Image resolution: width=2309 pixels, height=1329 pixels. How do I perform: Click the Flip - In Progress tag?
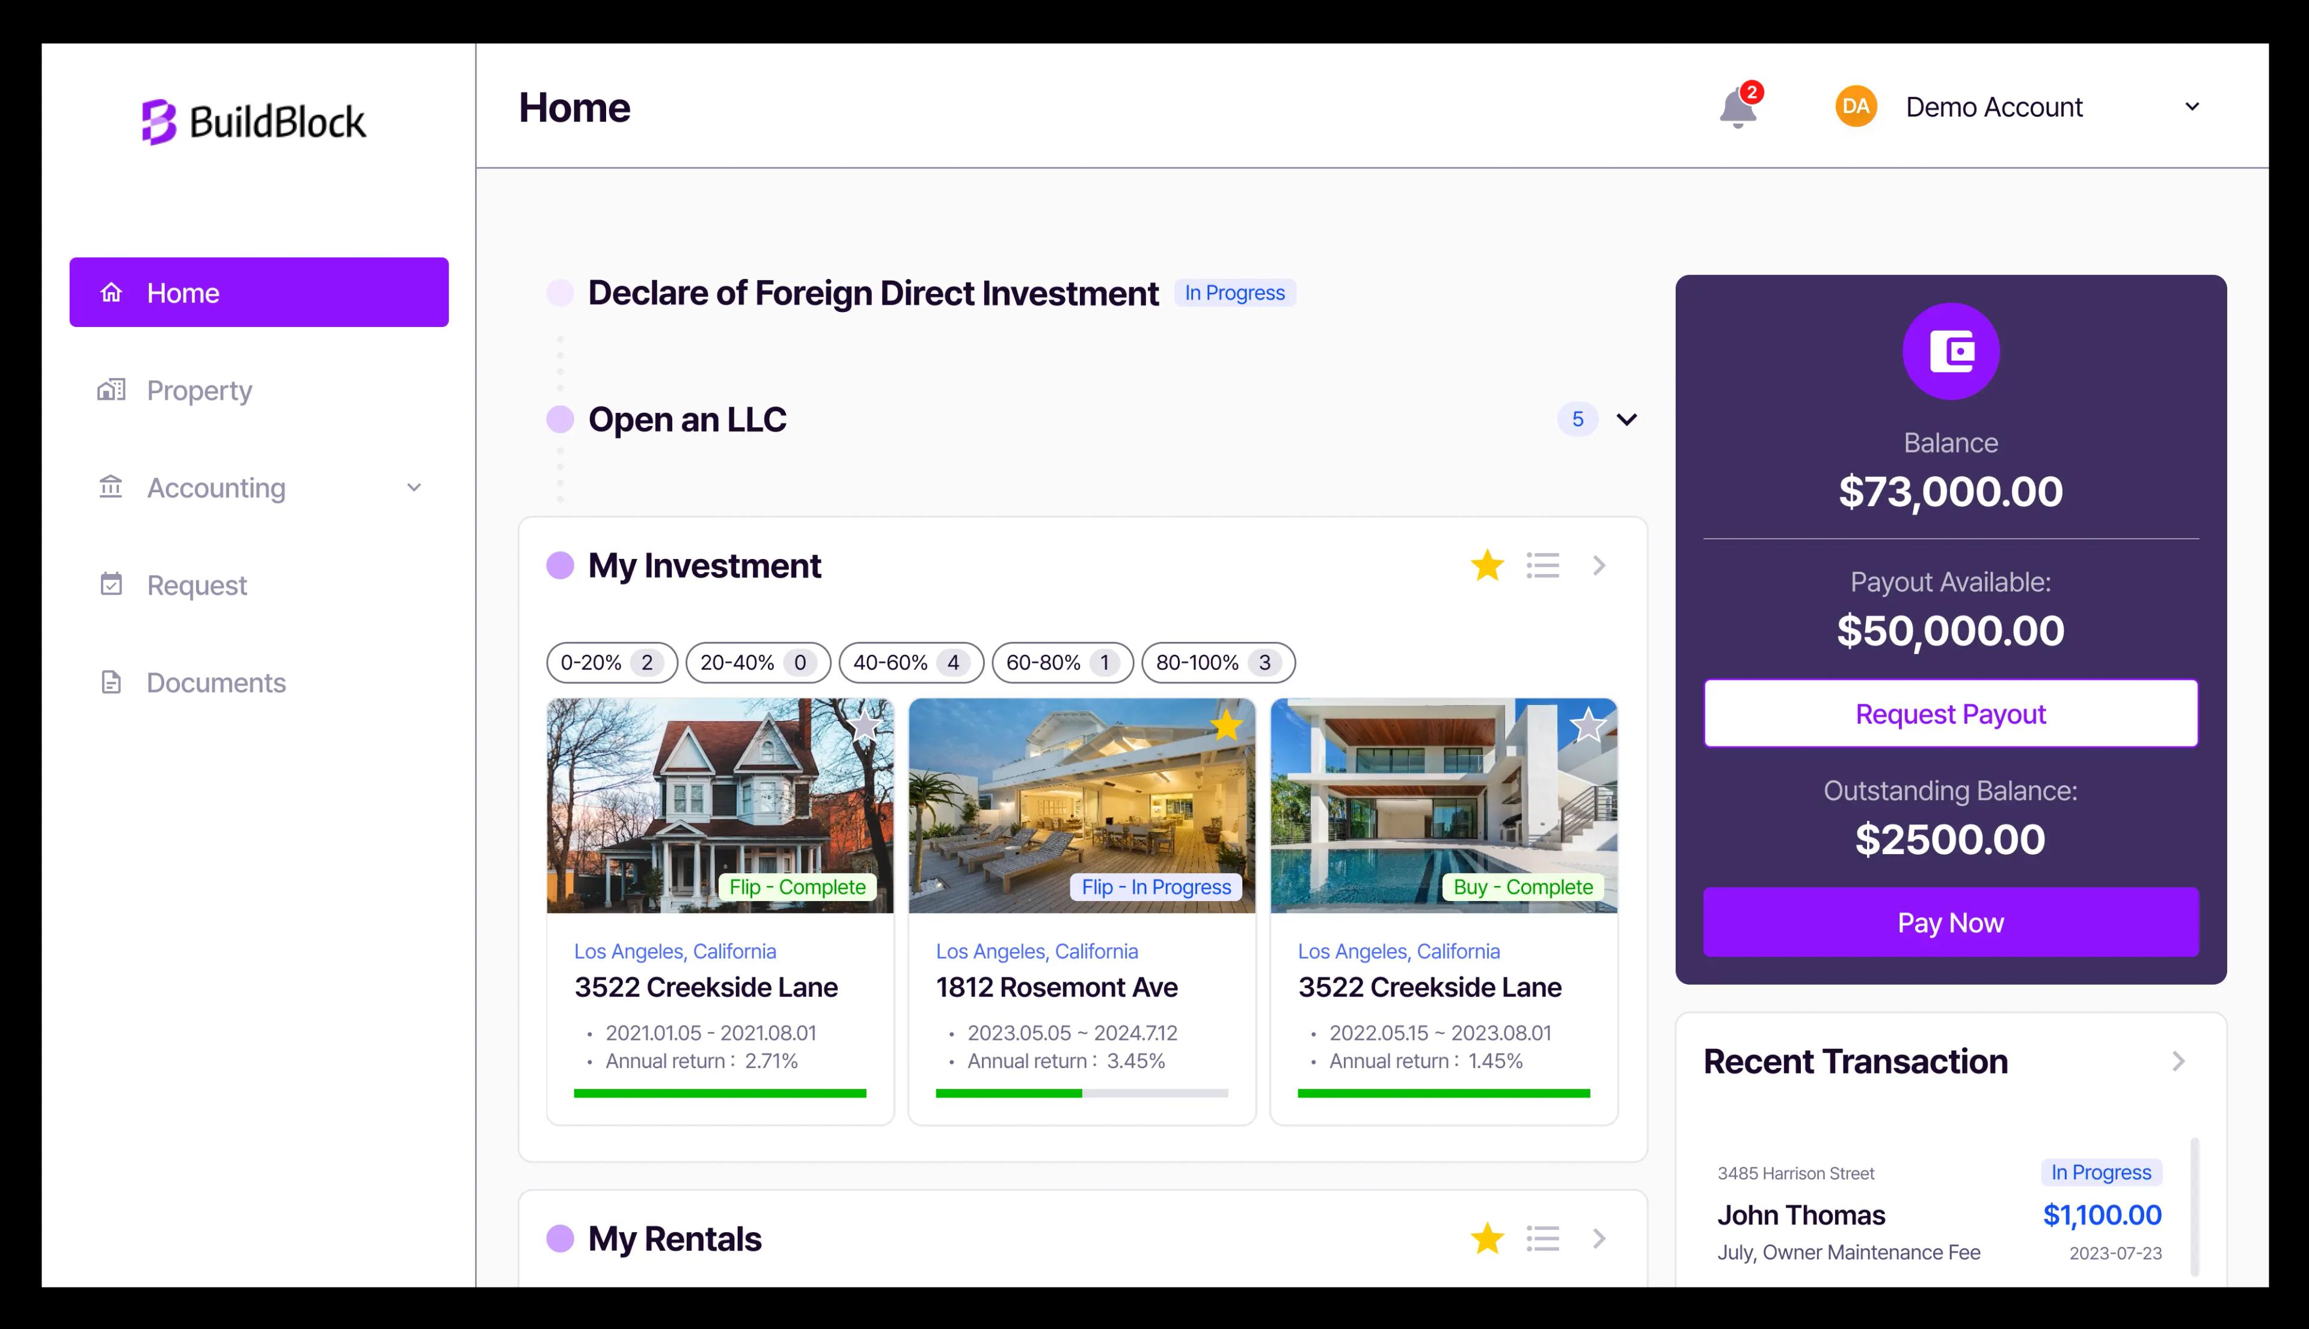(1156, 887)
